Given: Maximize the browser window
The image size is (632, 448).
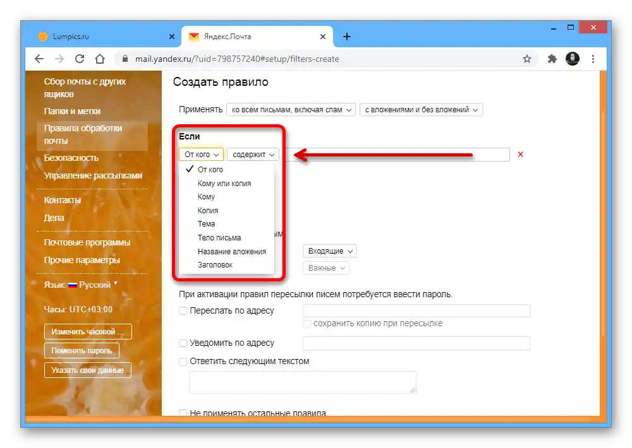Looking at the screenshot, I should click(570, 27).
